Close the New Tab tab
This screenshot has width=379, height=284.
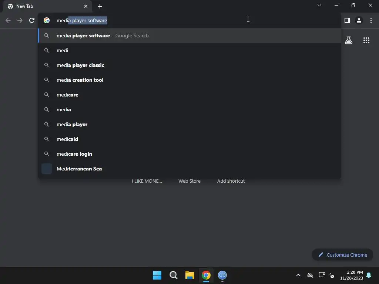[86, 6]
